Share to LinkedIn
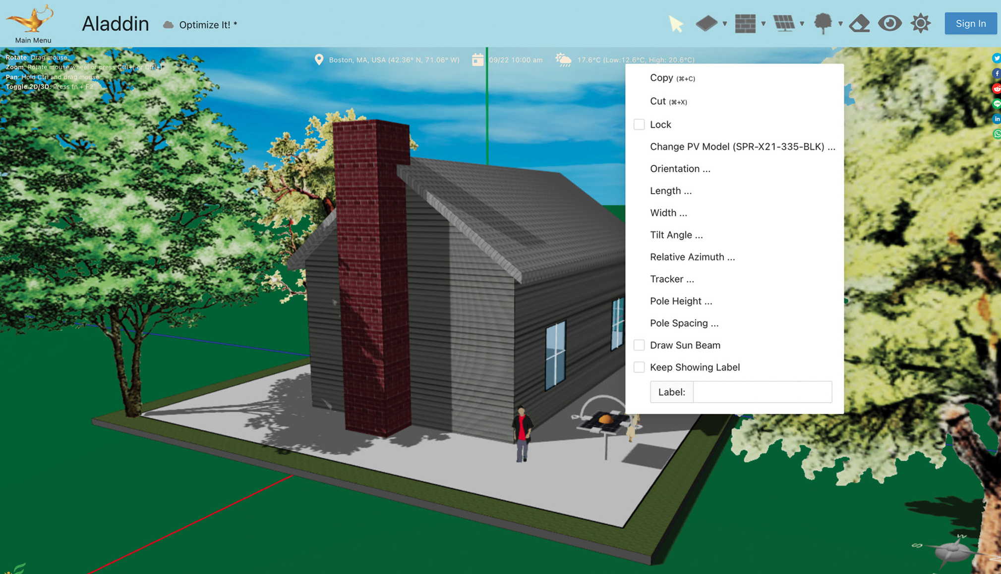The image size is (1001, 574). coord(996,119)
